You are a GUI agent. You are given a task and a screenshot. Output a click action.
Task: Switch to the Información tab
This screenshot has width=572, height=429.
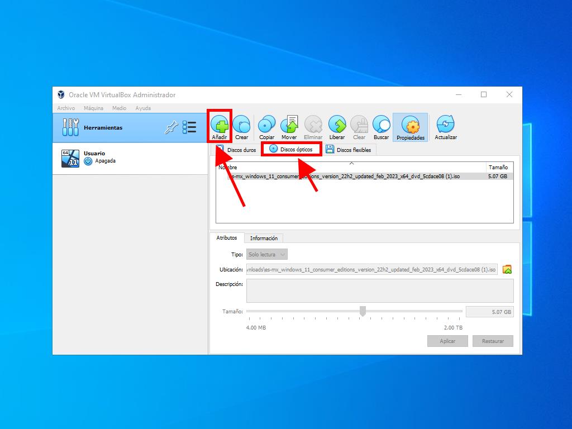tap(264, 238)
